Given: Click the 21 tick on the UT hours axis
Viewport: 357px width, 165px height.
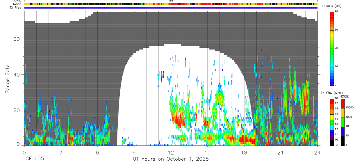Looking at the screenshot, I should 281,152.
